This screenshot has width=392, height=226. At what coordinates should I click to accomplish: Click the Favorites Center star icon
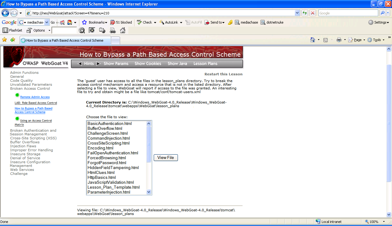(5, 40)
